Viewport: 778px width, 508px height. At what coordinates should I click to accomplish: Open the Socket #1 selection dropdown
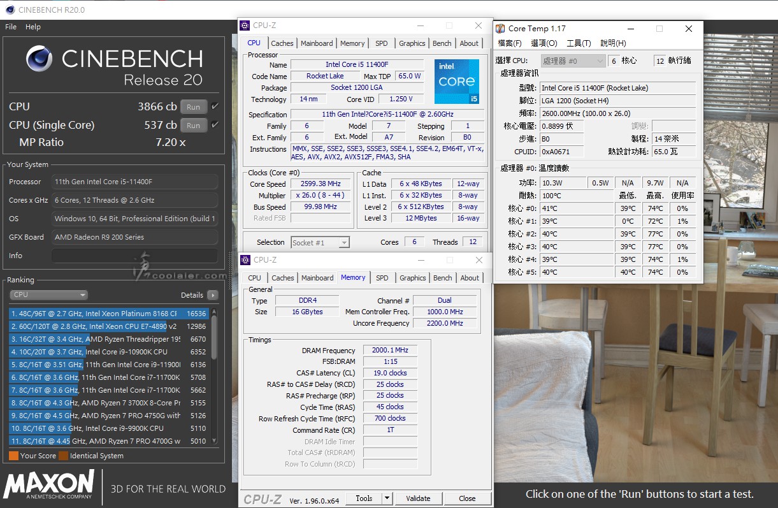tap(321, 242)
